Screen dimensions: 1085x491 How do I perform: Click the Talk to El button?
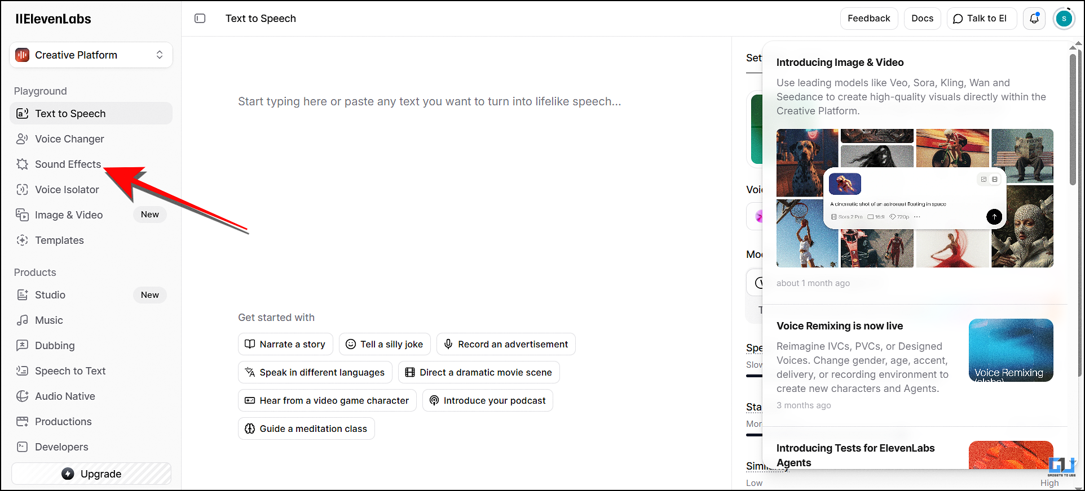(981, 19)
